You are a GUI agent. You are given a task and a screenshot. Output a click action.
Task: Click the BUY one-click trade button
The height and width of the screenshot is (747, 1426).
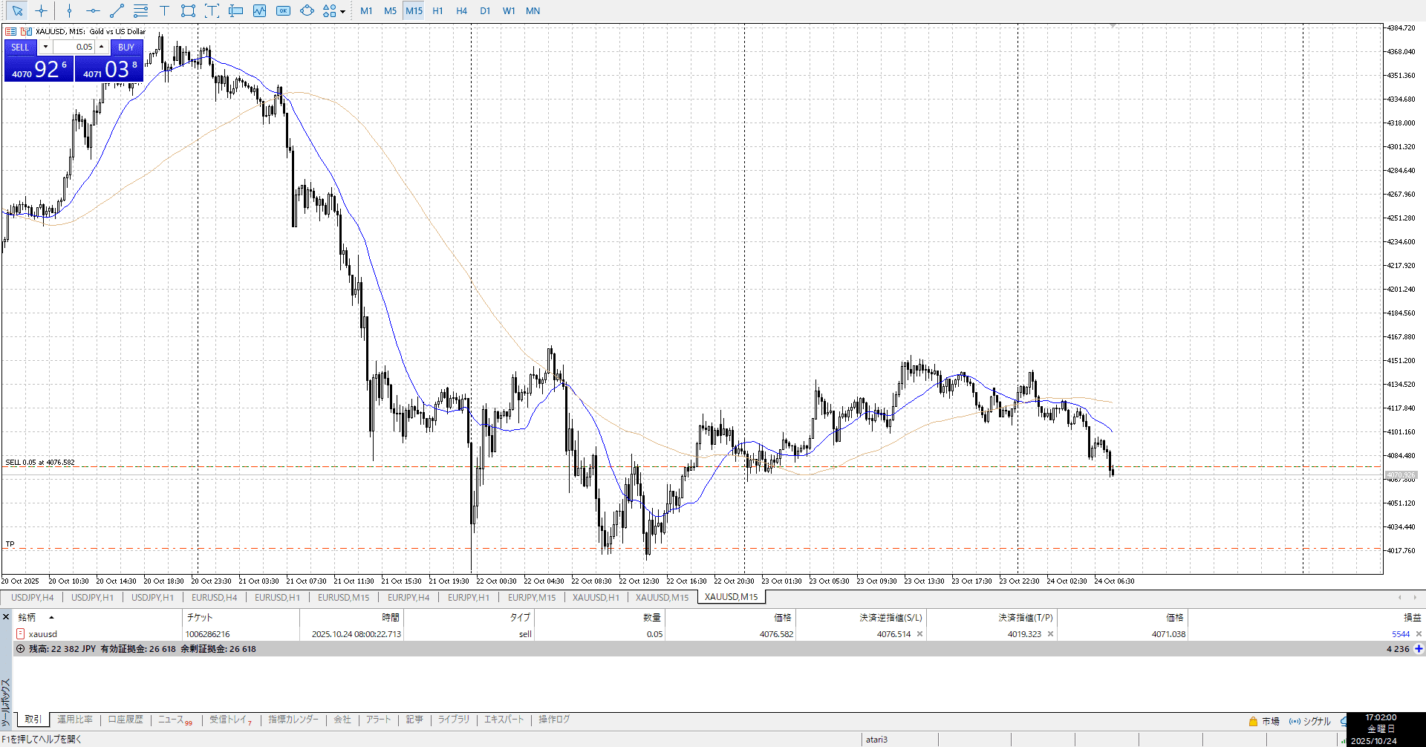pyautogui.click(x=126, y=47)
